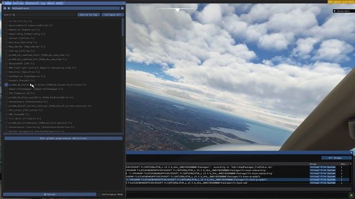Open the All Groups dropdown

coord(337,158)
